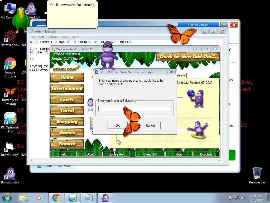
Task: Open the View menu in Notepad
Action: (65, 37)
